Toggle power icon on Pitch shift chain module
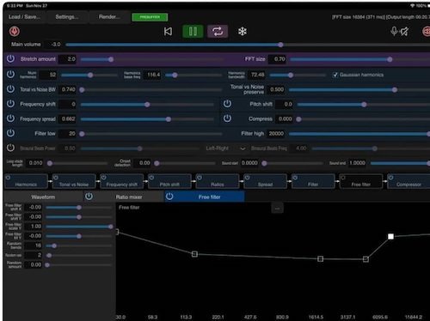Viewport: 430px width, 321px height. click(x=151, y=178)
